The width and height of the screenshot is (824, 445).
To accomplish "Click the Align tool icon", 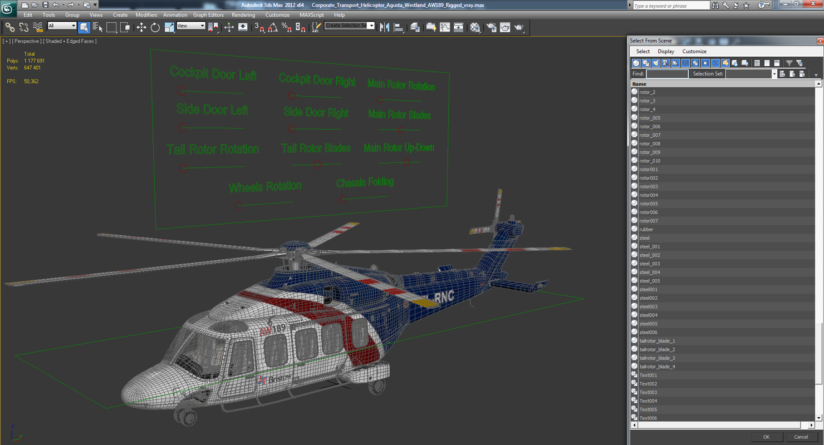I will 399,27.
